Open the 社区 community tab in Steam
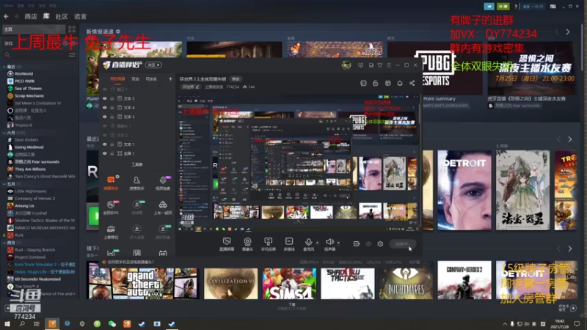 tap(62, 16)
